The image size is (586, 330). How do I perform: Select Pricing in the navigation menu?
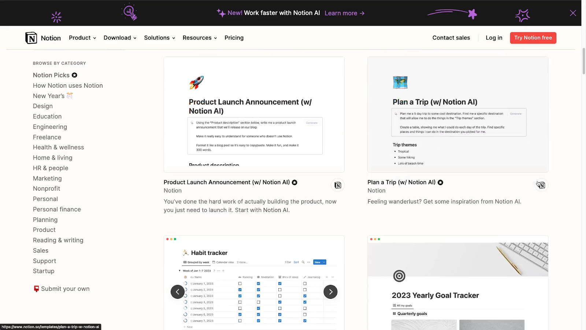click(x=234, y=38)
